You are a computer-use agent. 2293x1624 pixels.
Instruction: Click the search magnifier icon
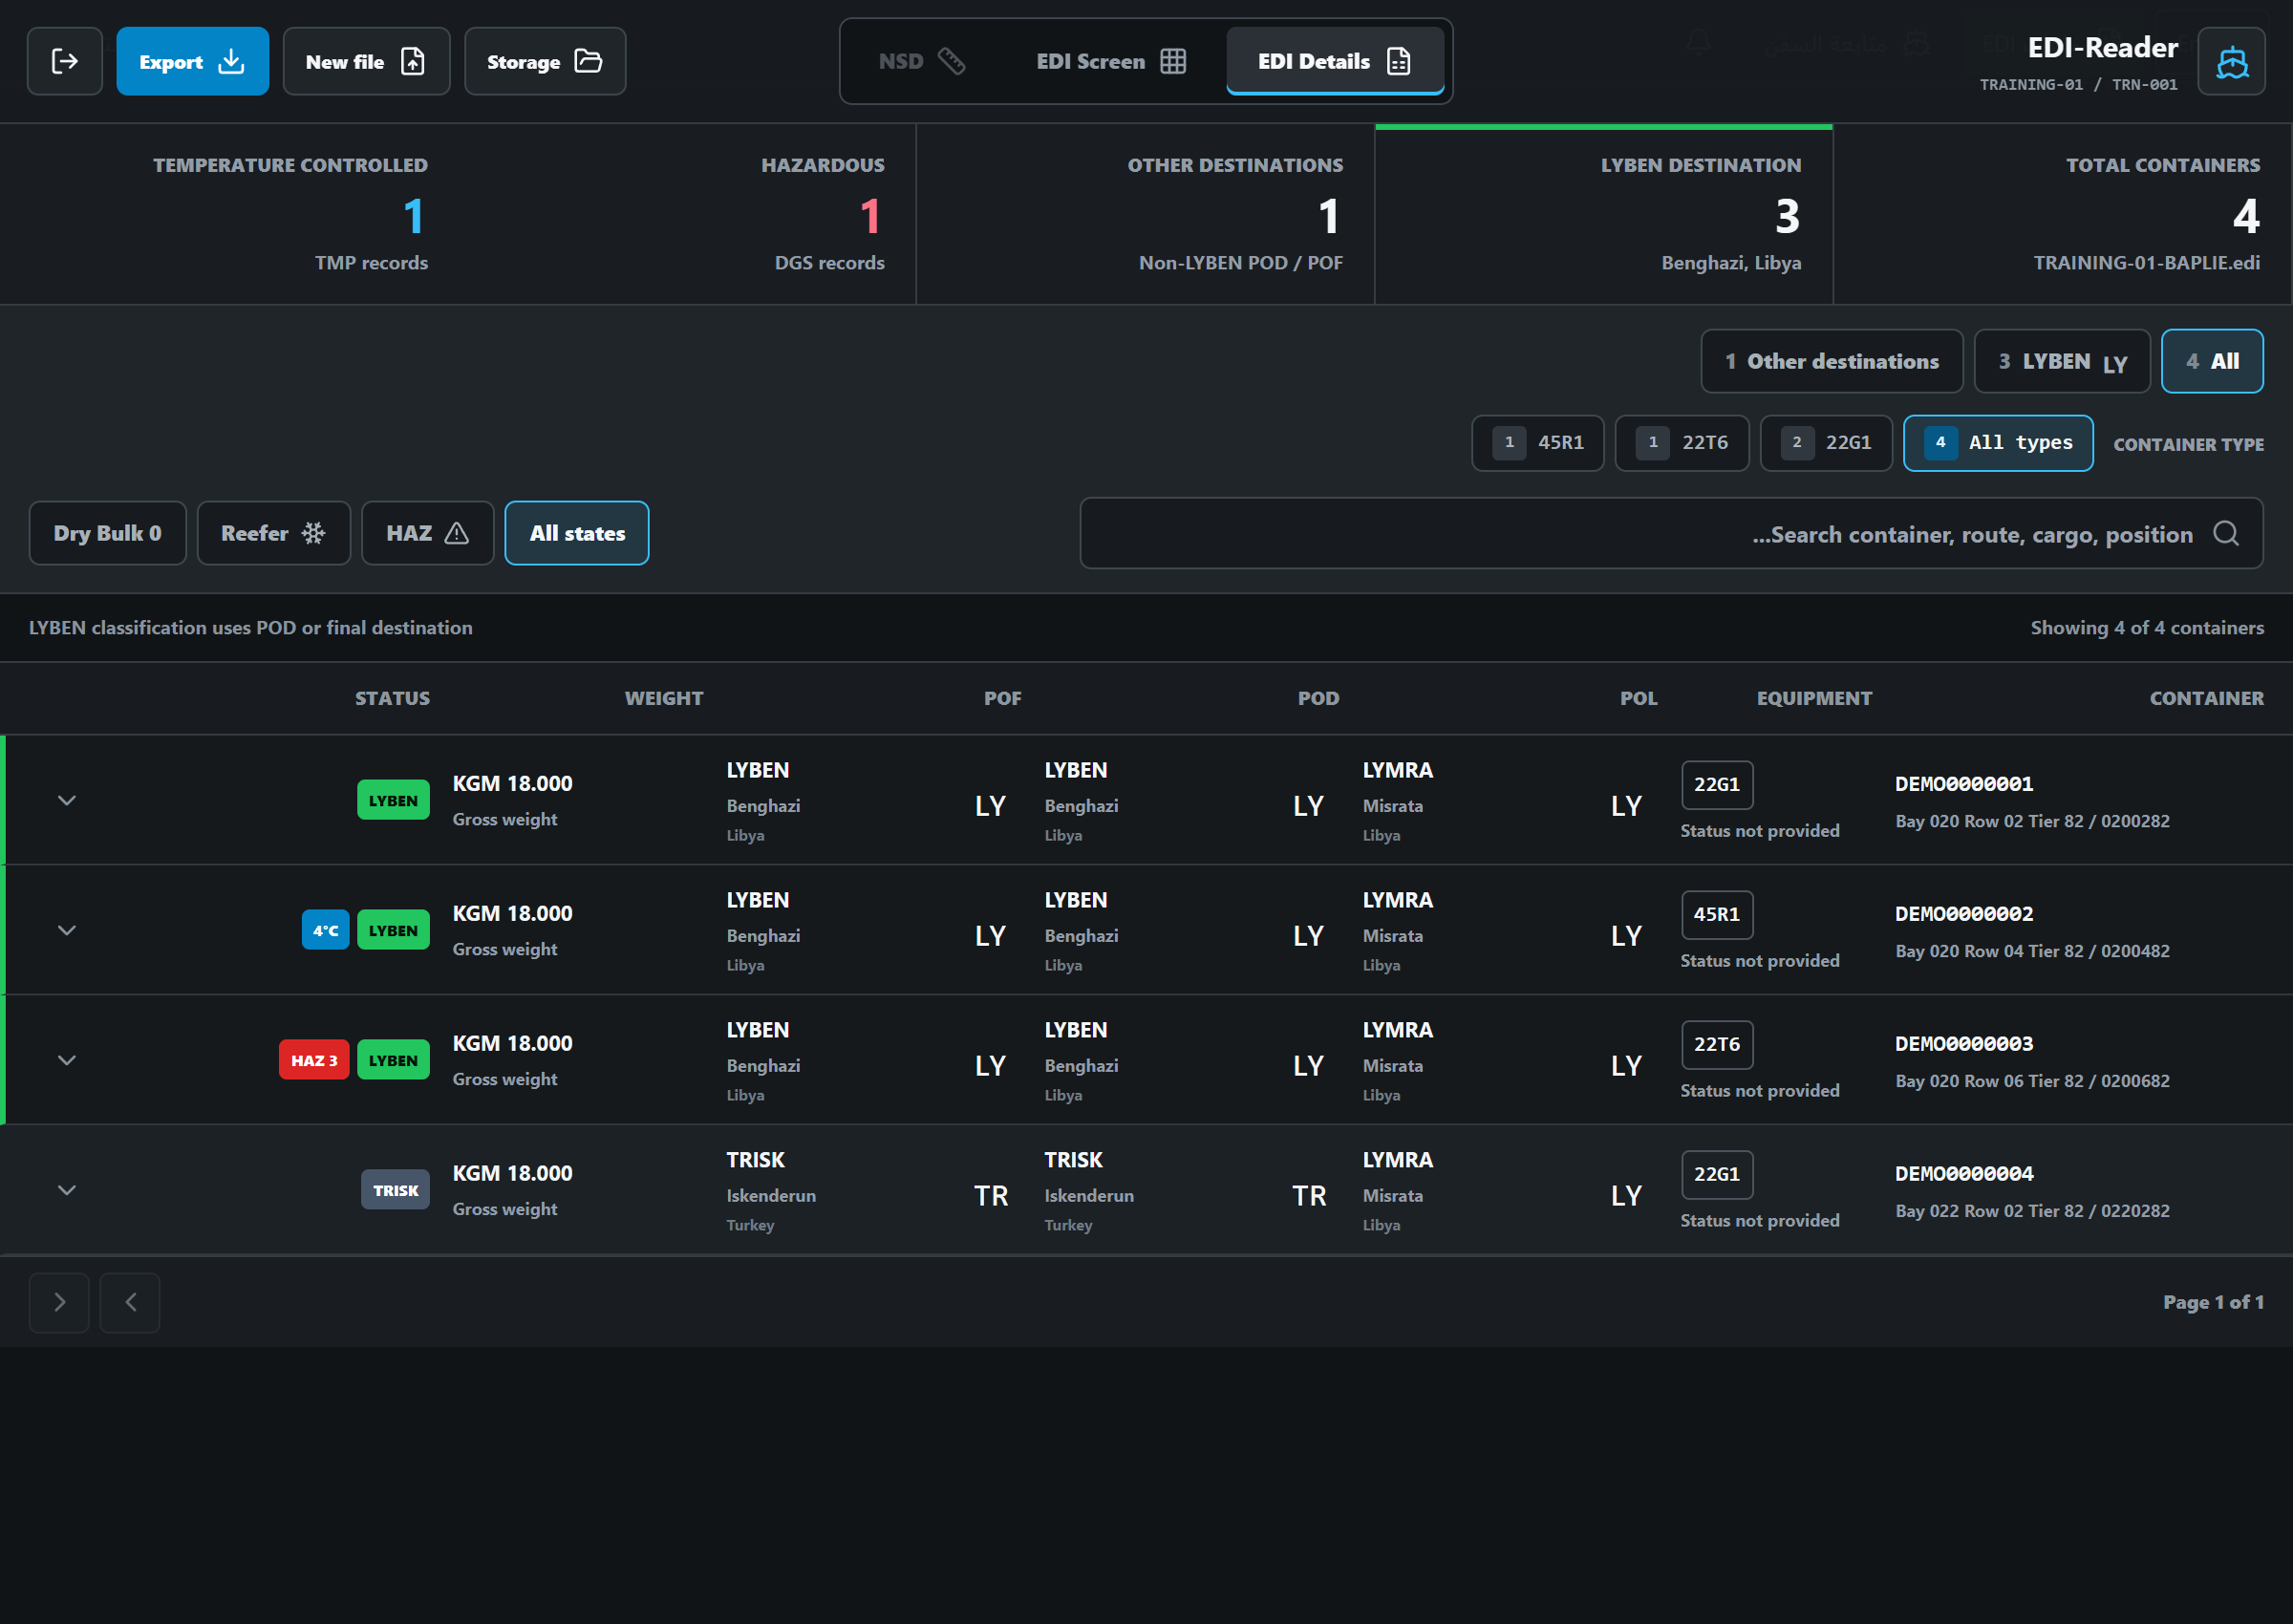click(2225, 533)
